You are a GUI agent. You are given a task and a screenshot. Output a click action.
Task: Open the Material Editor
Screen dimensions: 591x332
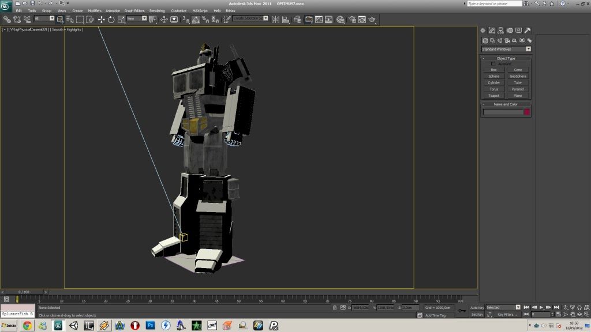[341, 20]
